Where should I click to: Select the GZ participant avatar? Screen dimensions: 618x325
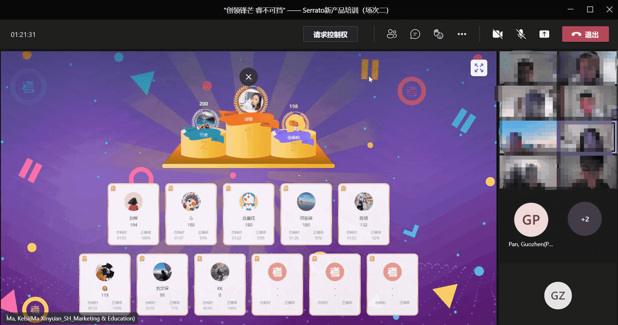coord(558,295)
